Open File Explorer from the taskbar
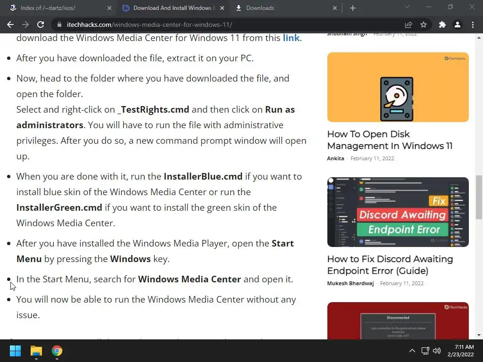 36,351
